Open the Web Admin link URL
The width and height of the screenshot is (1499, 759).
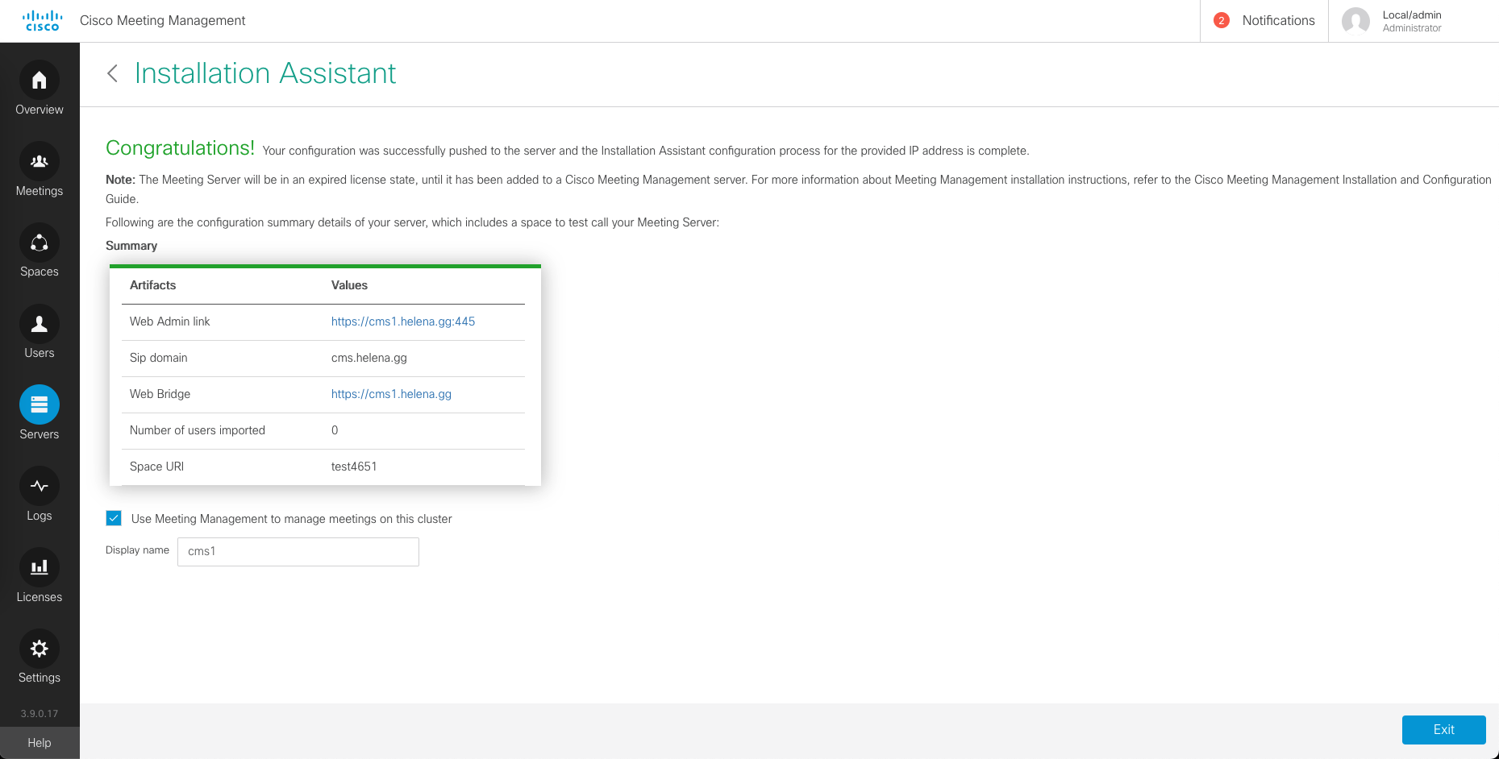click(403, 321)
